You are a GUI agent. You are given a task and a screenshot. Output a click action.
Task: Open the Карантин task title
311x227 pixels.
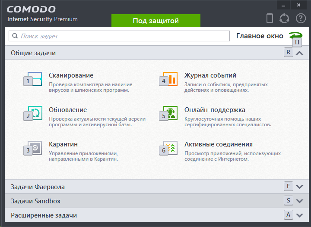click(x=63, y=144)
